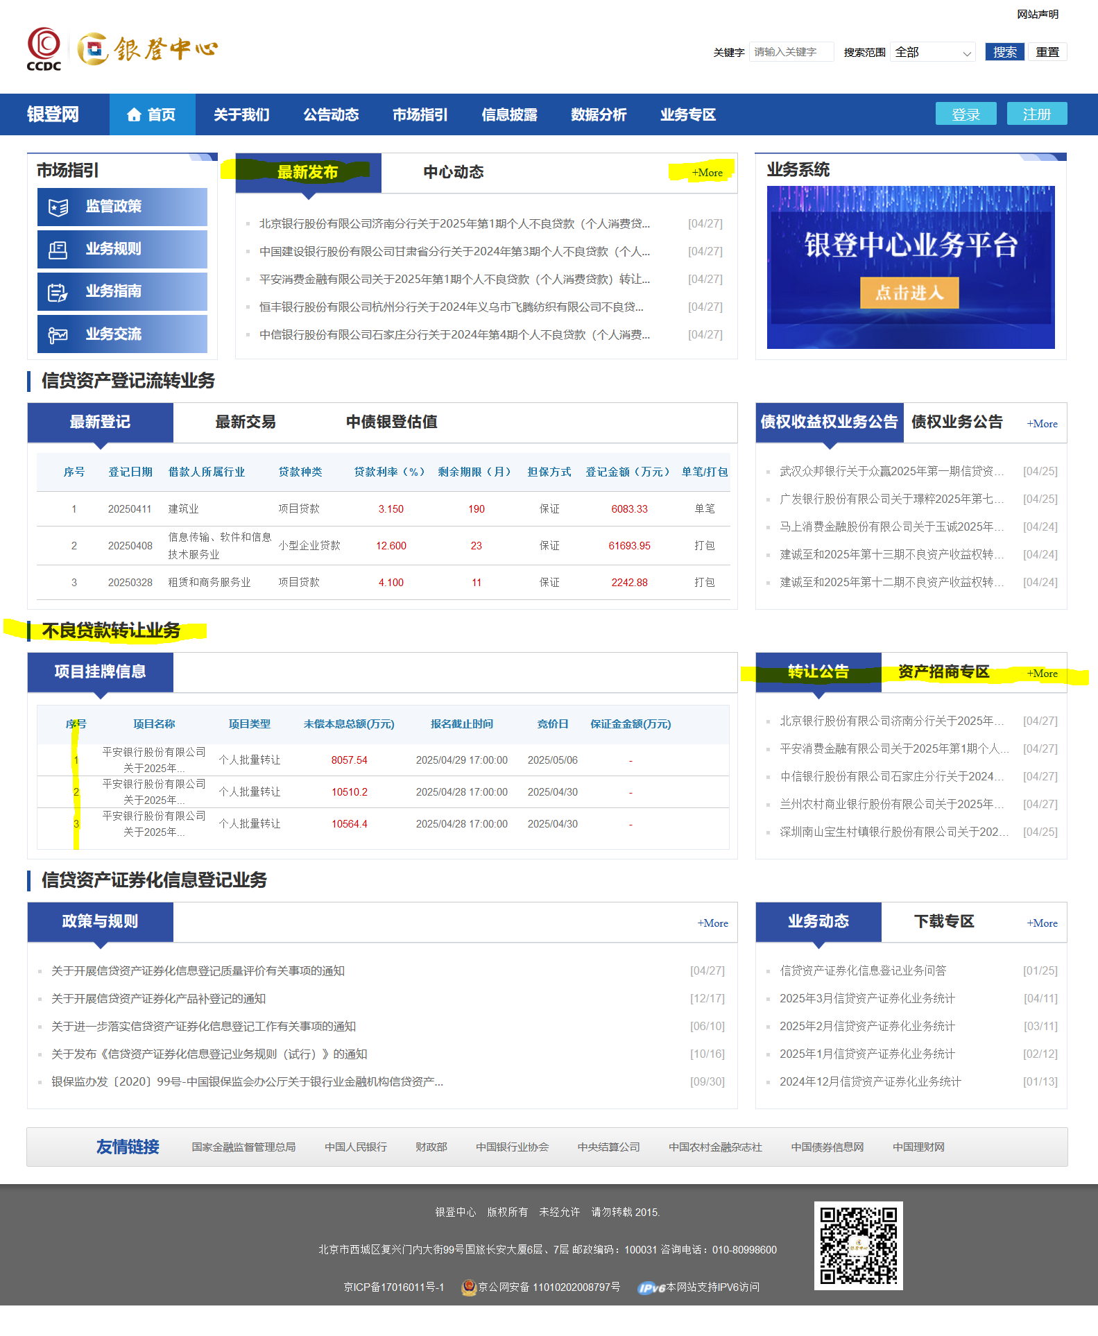This screenshot has height=1336, width=1098.
Task: Click the 注册 button
Action: click(x=1037, y=114)
